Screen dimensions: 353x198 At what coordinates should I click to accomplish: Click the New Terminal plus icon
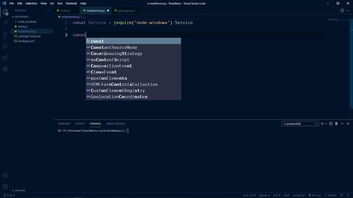click(x=322, y=124)
